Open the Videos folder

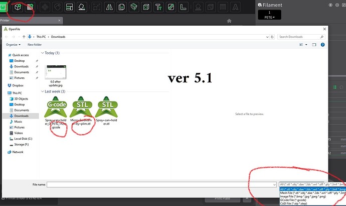click(19, 133)
